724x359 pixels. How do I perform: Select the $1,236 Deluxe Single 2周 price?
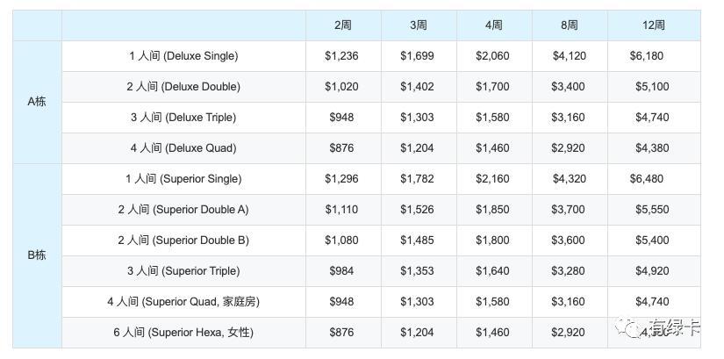[x=341, y=56]
